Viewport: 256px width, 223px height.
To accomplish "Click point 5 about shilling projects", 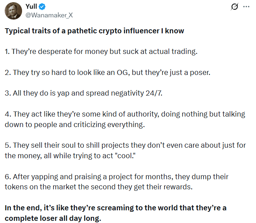I will coord(125,151).
